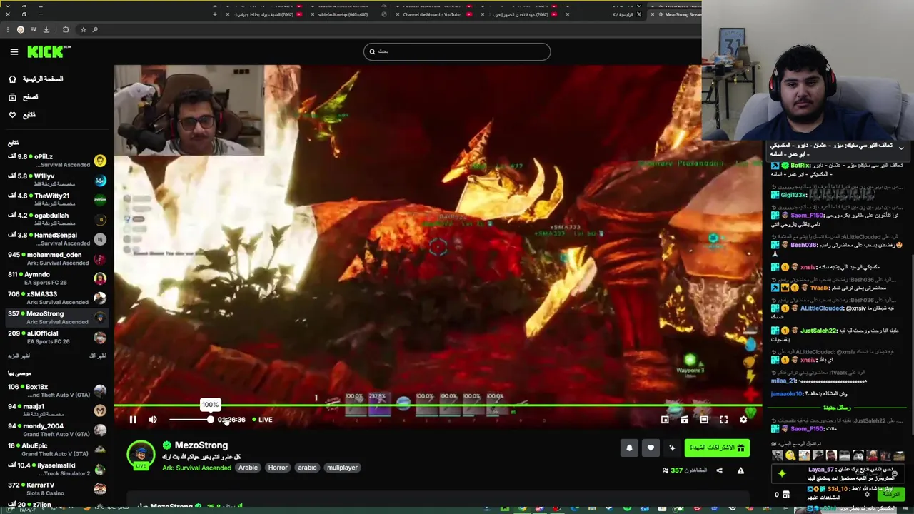This screenshot has height=514, width=914.
Task: Open the Following sidebar item with the heart
Action: point(22,114)
